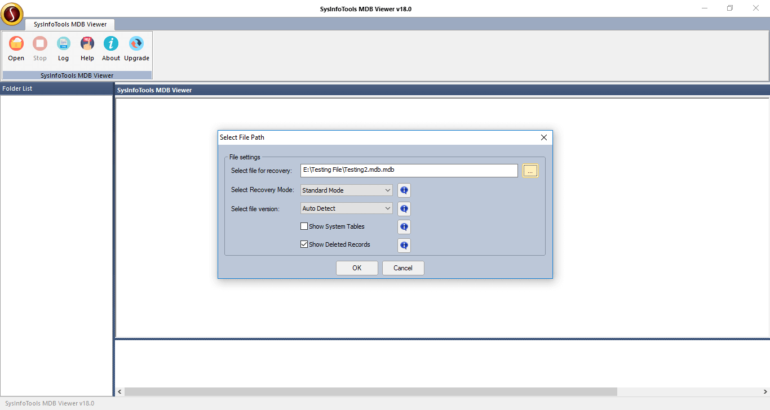The image size is (770, 410).
Task: Switch to the SysInfoTools MDB Viewer tab
Action: pos(69,24)
